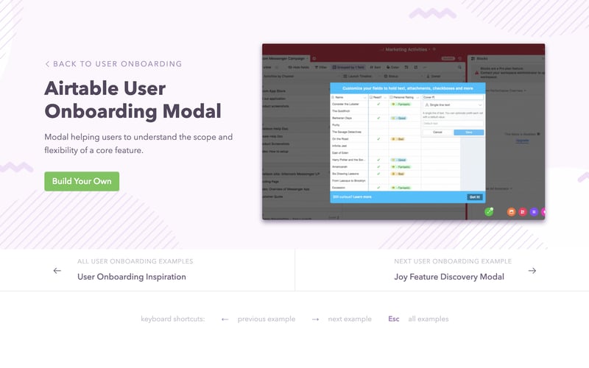The image size is (589, 368).
Task: Click the blue modal header 'Customize your fields'
Action: 408,88
